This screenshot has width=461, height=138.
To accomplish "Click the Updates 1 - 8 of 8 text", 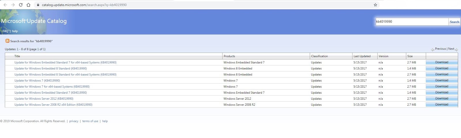I will click(x=25, y=49).
